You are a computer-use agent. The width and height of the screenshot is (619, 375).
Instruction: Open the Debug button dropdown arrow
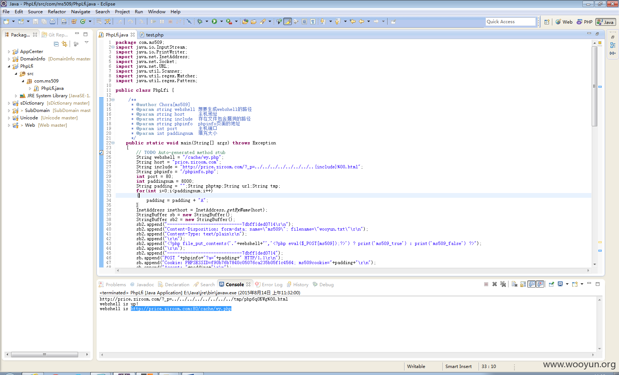point(207,22)
